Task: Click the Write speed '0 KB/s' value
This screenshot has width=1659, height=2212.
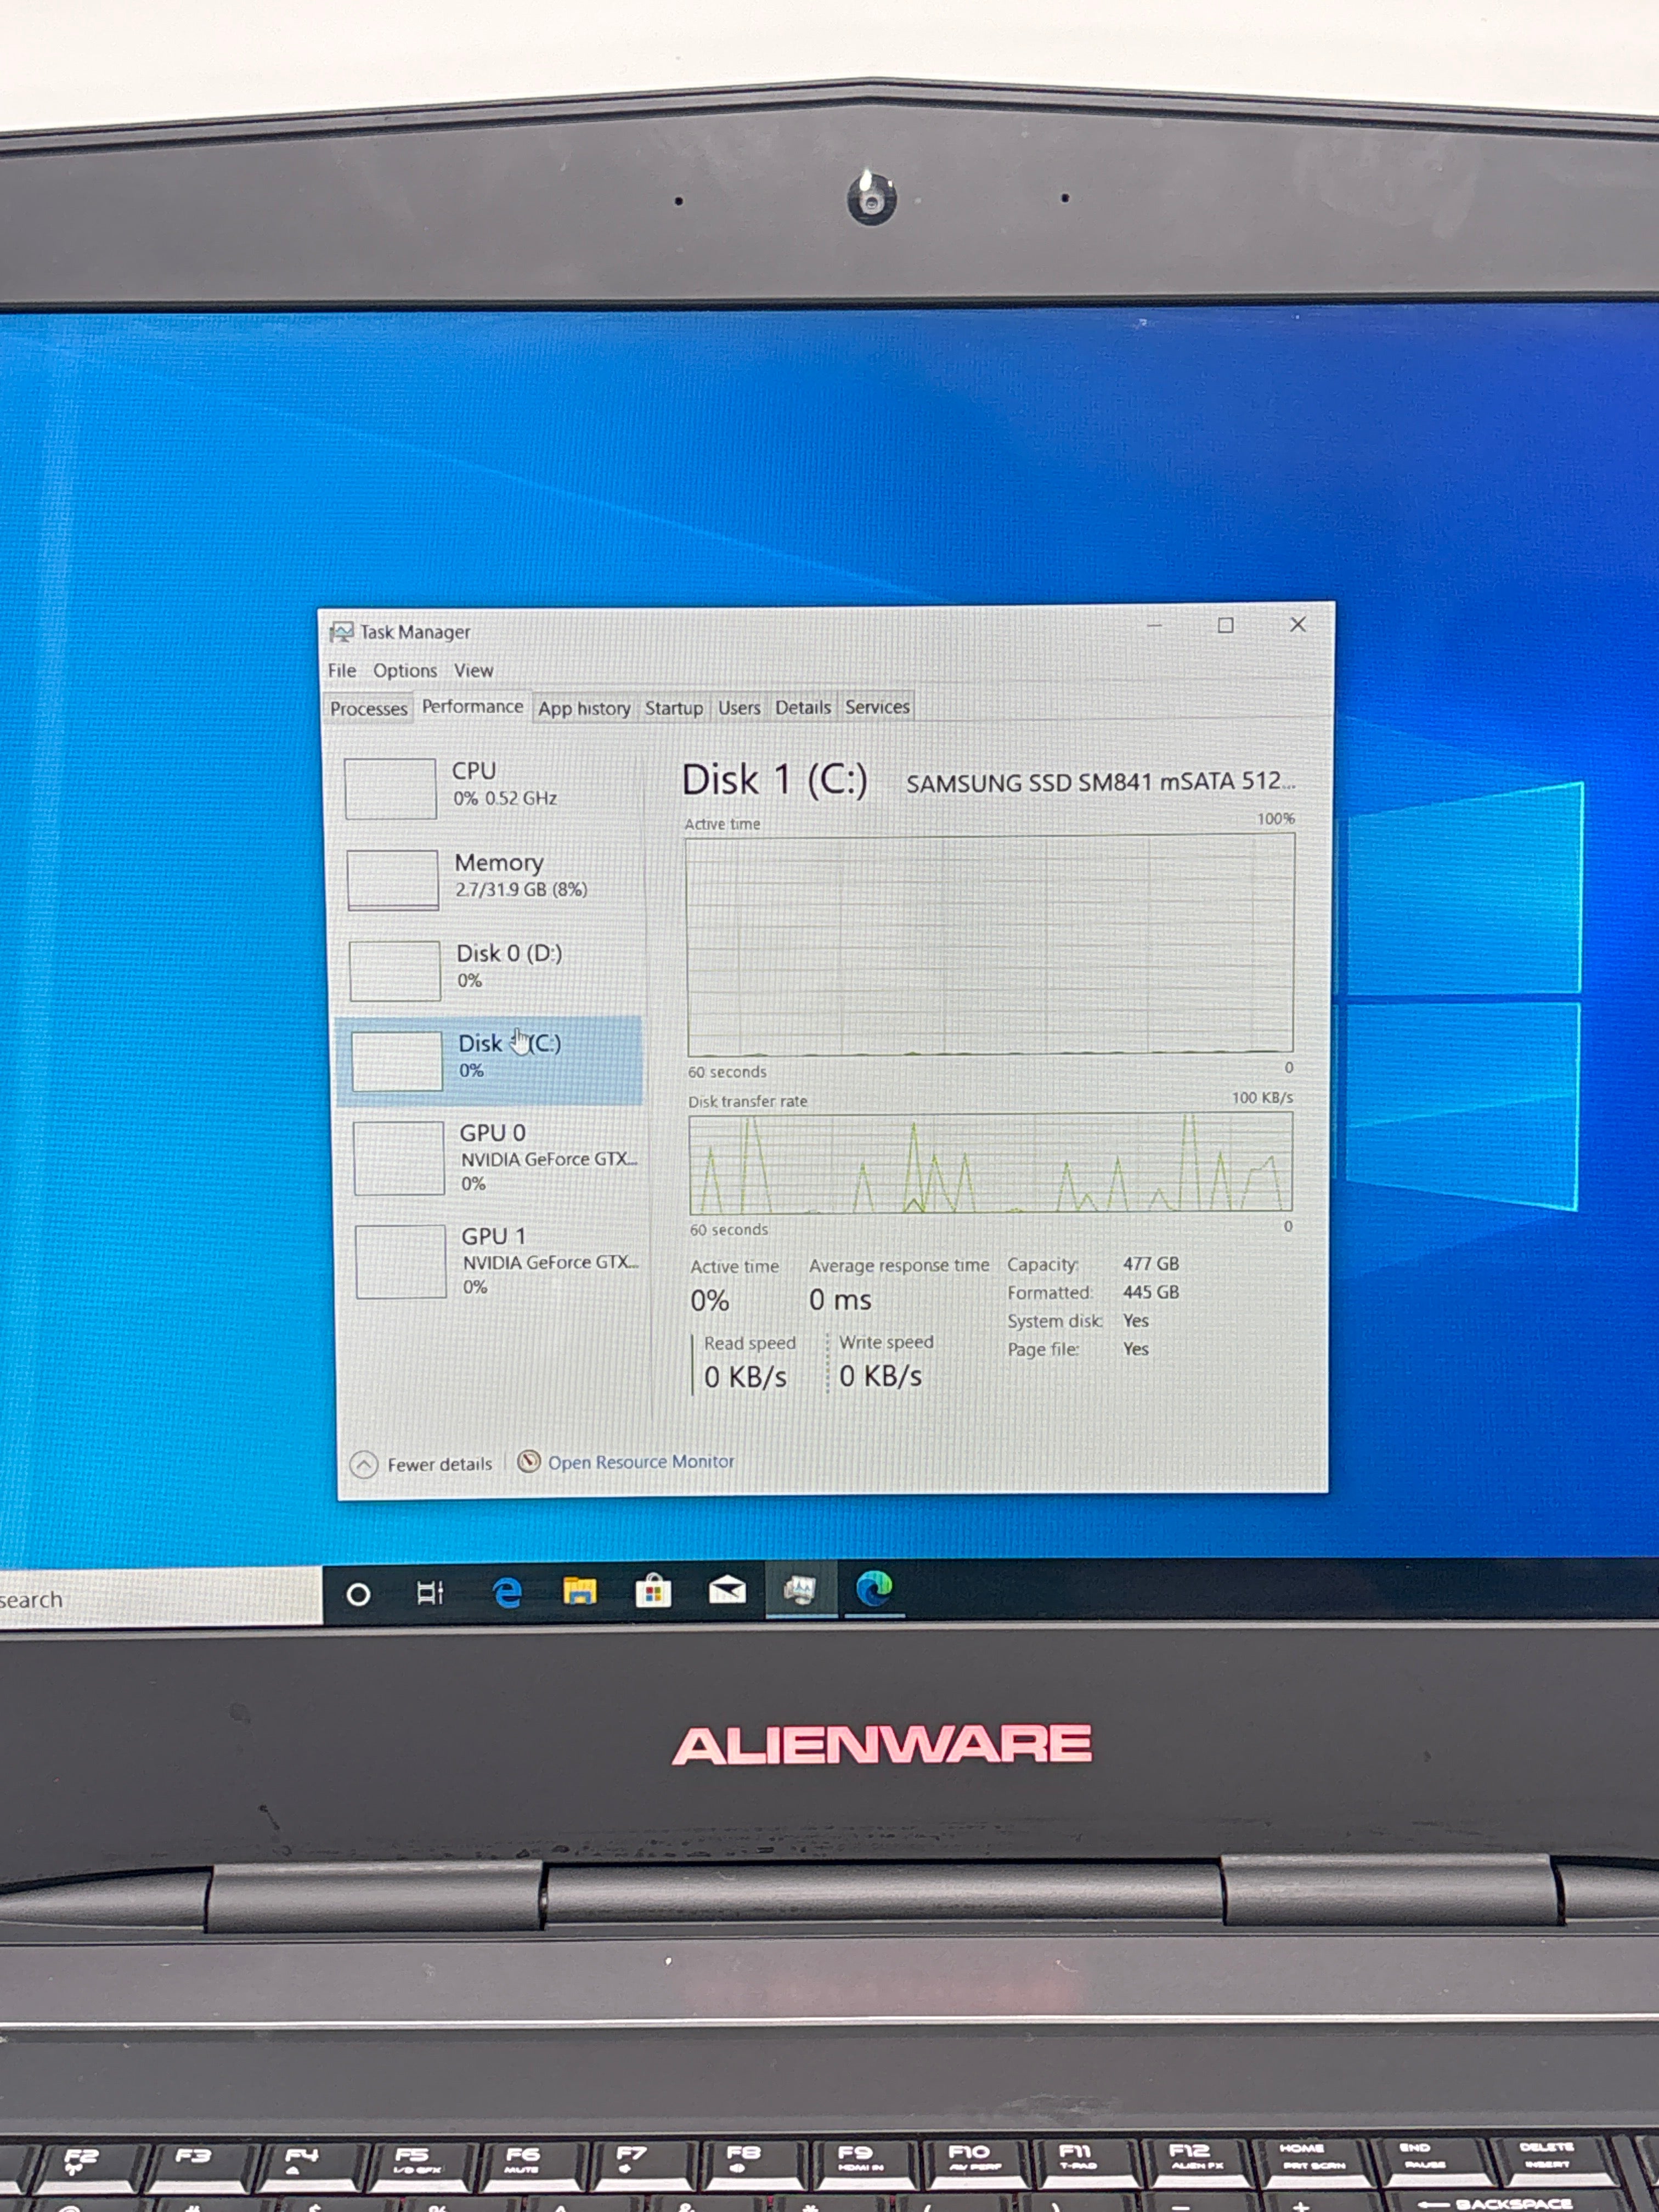Action: click(x=880, y=1376)
